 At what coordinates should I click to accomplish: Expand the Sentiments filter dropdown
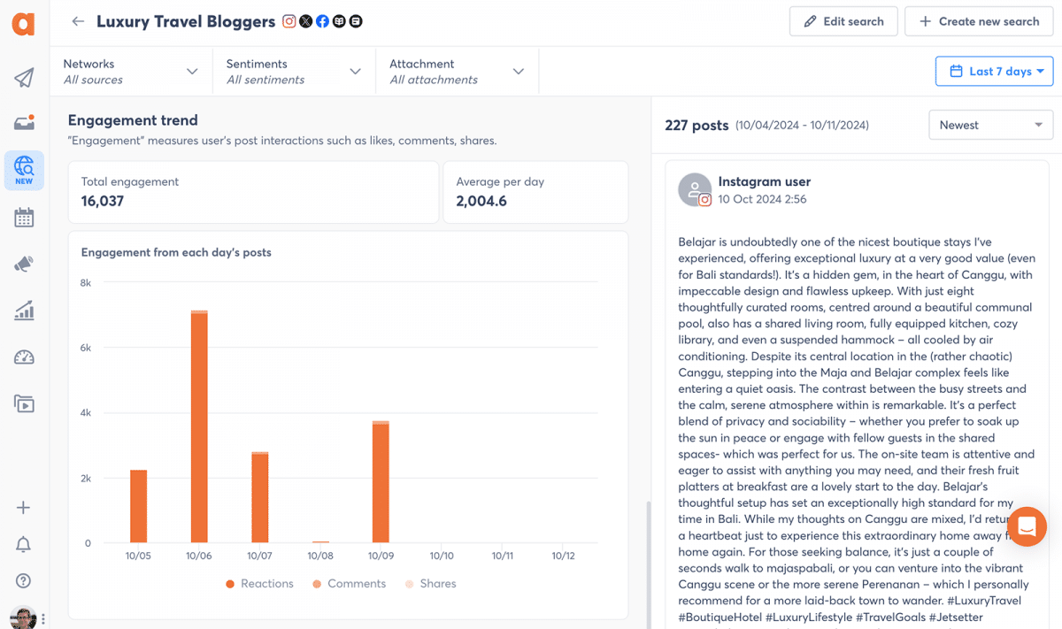click(x=294, y=72)
